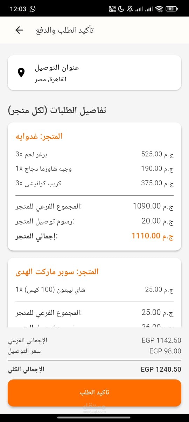Image resolution: width=189 pixels, height=422 pixels.
Task: Open the عنوان التوصيل delivery address card
Action: [x=94, y=72]
